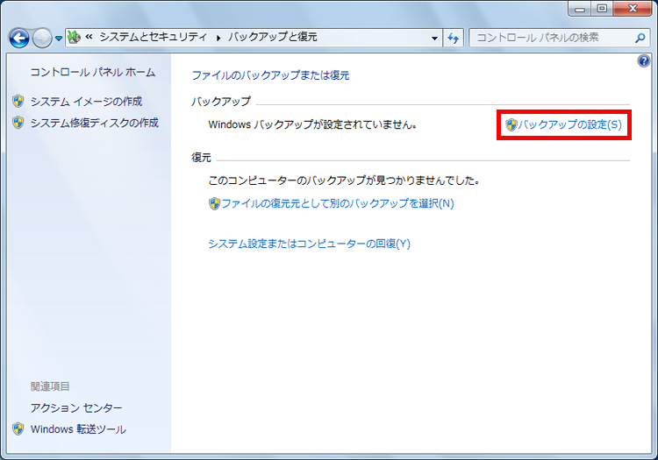
Task: Click the バックアップ section label
Action: tap(221, 101)
